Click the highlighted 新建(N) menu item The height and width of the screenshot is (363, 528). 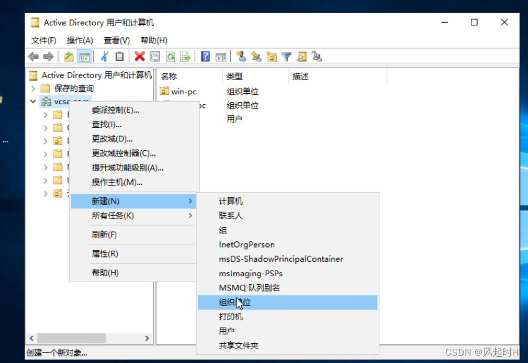pos(133,201)
